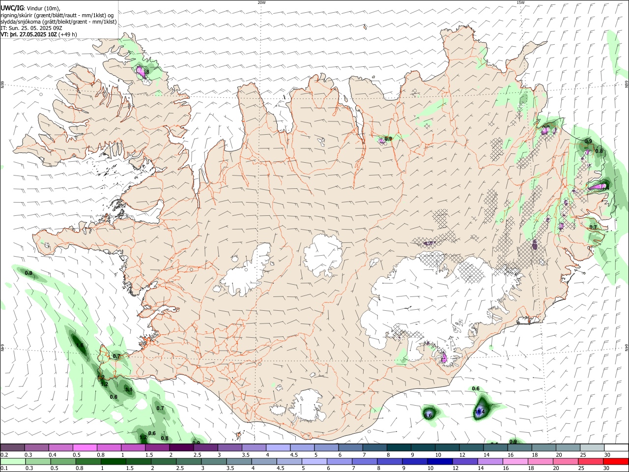
Task: Click the white upper legend swatch labeled 30
Action: [616, 447]
